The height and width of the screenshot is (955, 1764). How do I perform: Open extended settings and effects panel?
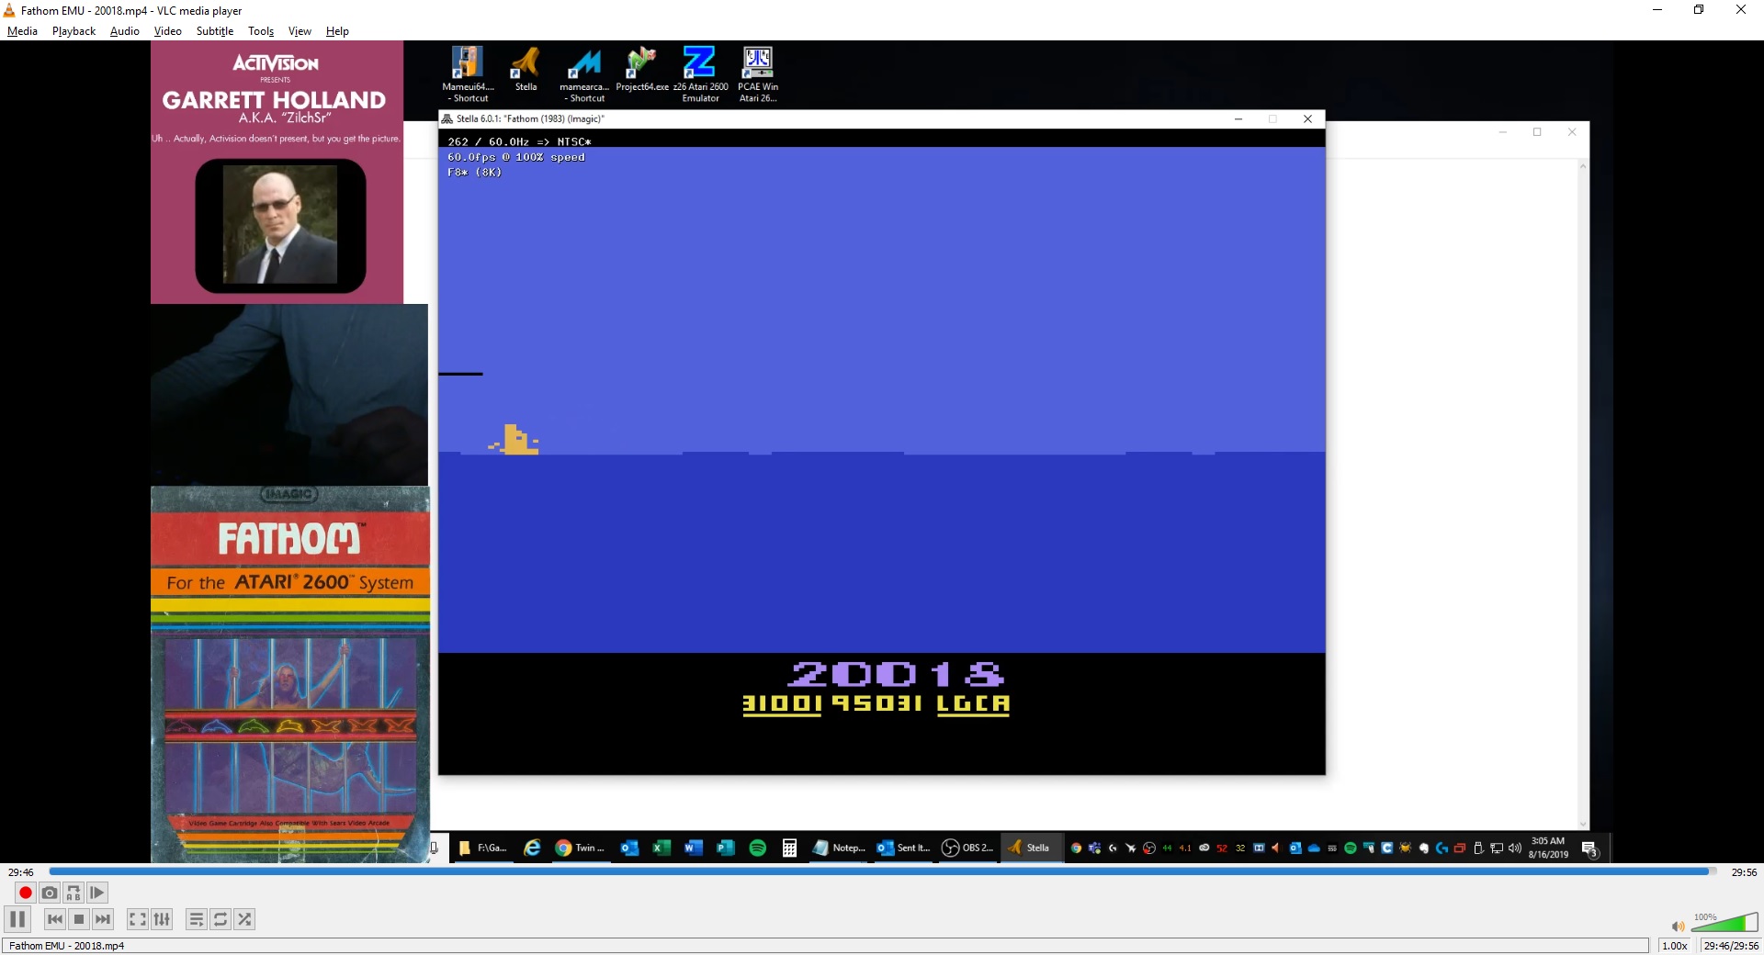[162, 919]
